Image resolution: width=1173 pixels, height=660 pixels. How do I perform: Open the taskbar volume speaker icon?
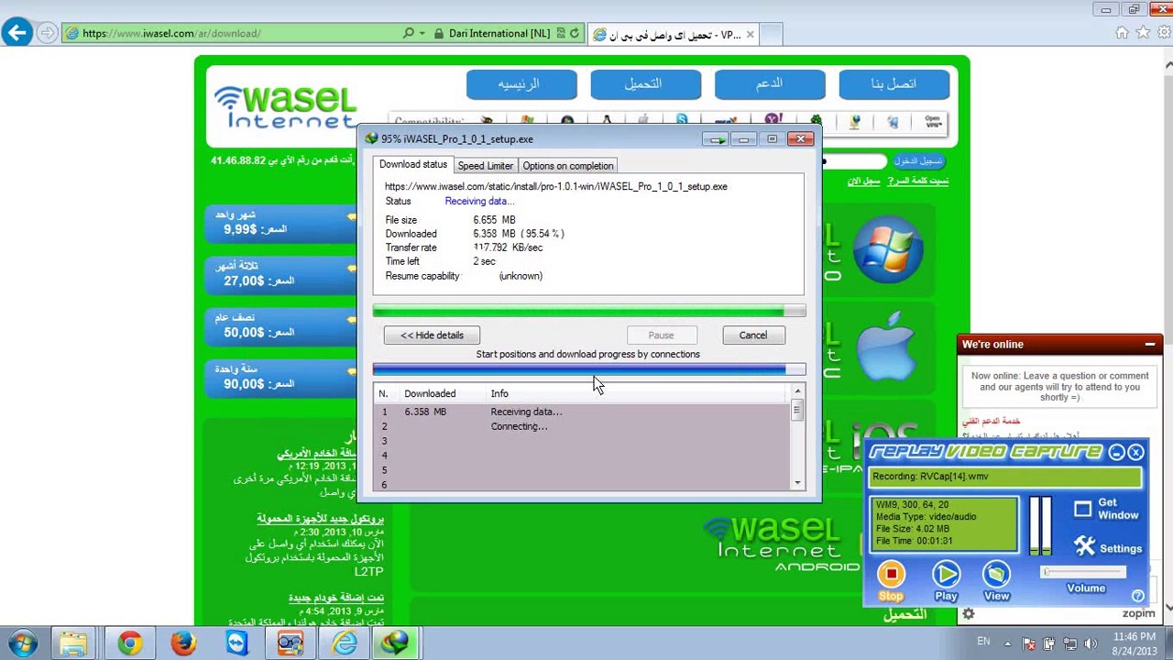point(1090,643)
